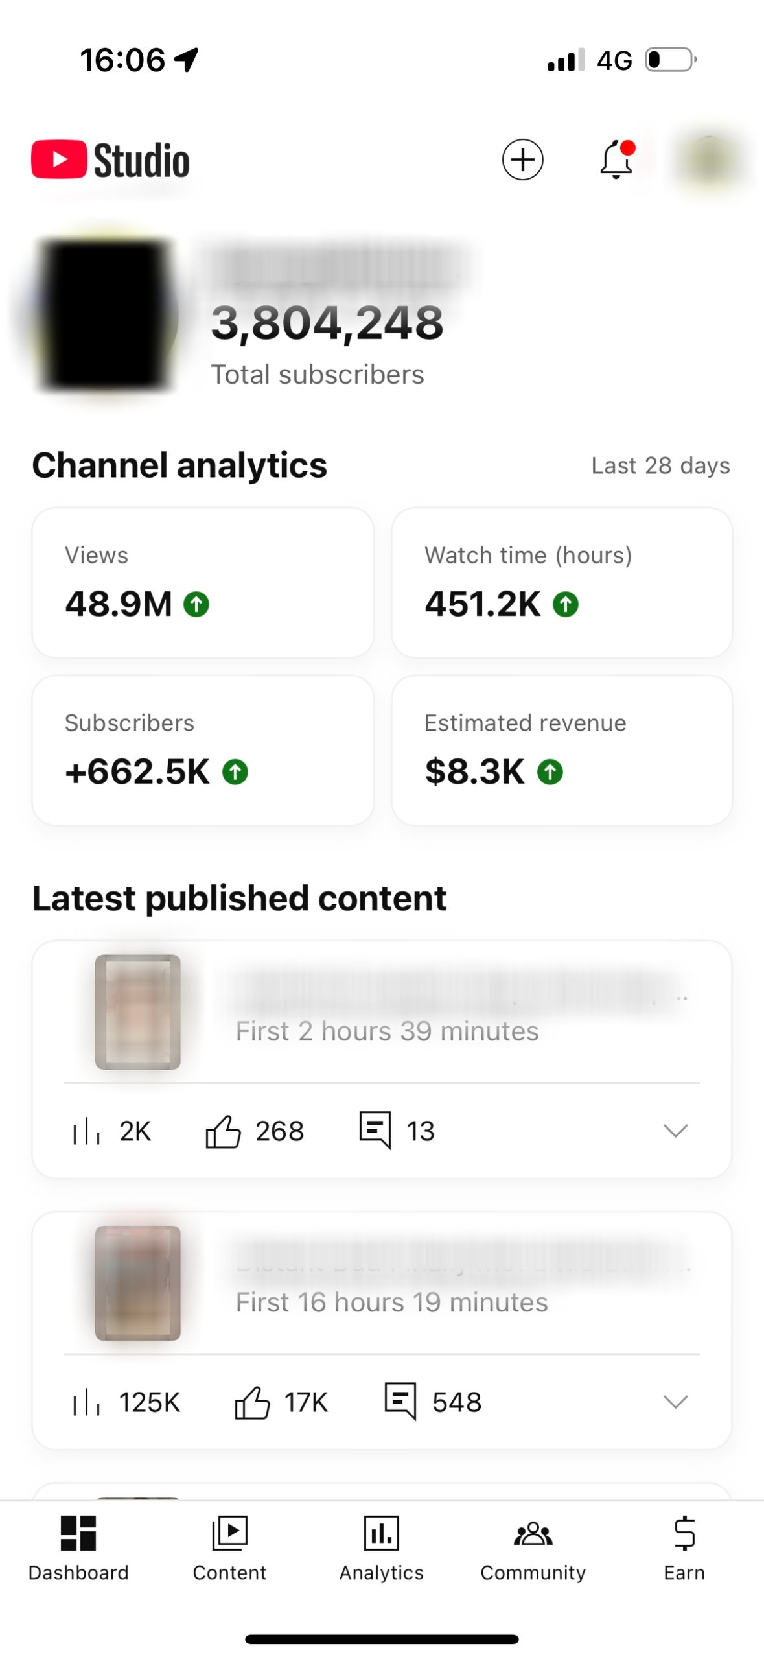Open the notifications bell
764x1657 pixels.
[616, 159]
